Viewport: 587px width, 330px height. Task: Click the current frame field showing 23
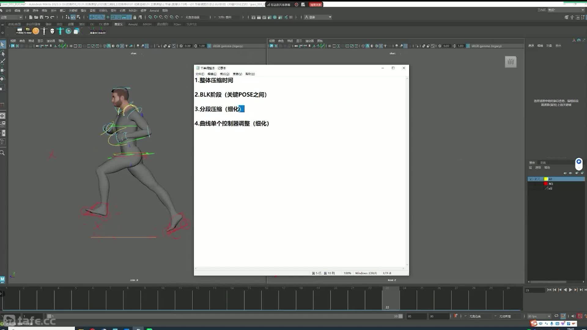pyautogui.click(x=535, y=290)
